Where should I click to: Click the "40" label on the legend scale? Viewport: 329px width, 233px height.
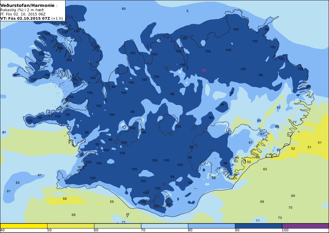[3, 230]
